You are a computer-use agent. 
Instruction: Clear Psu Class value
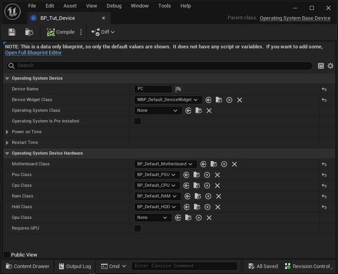(x=217, y=175)
